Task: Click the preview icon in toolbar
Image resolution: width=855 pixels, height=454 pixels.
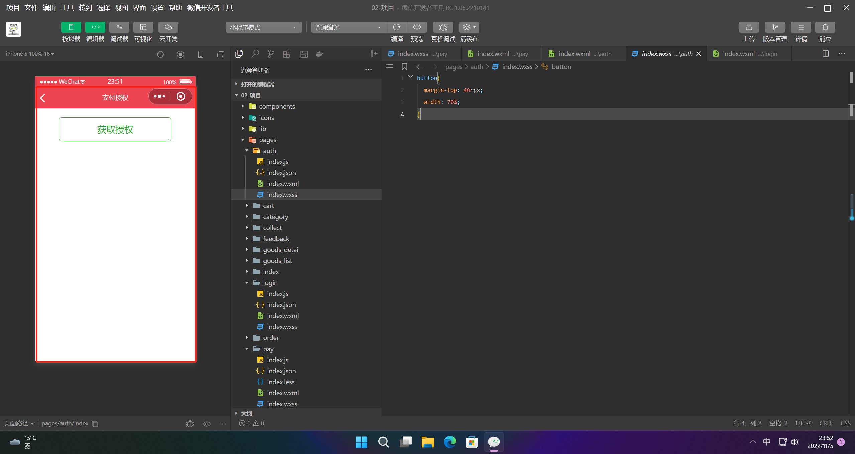Action: click(417, 27)
